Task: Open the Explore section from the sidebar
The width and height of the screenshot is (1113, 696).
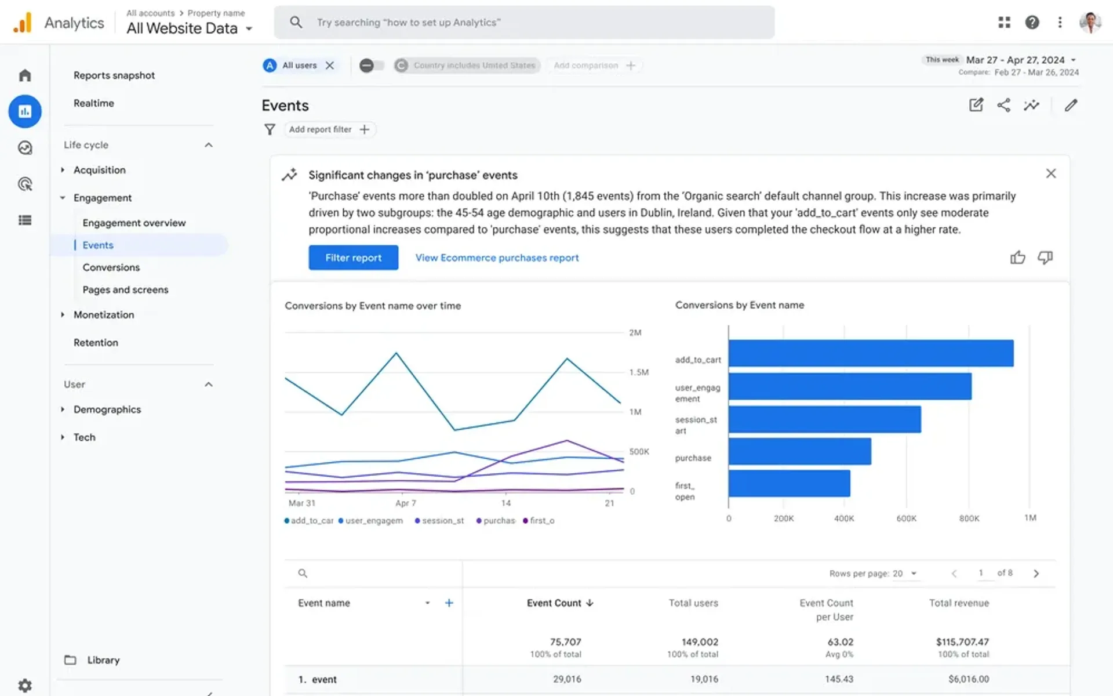Action: (25, 148)
